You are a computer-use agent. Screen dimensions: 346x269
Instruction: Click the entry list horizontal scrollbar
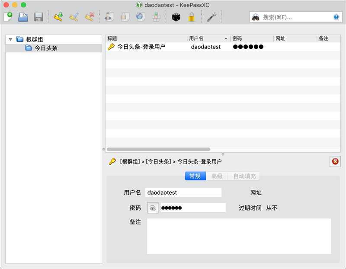[158, 149]
